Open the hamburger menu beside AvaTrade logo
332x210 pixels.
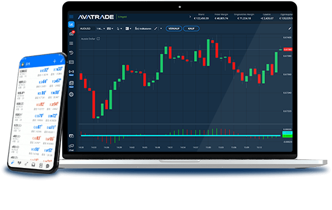coord(71,17)
